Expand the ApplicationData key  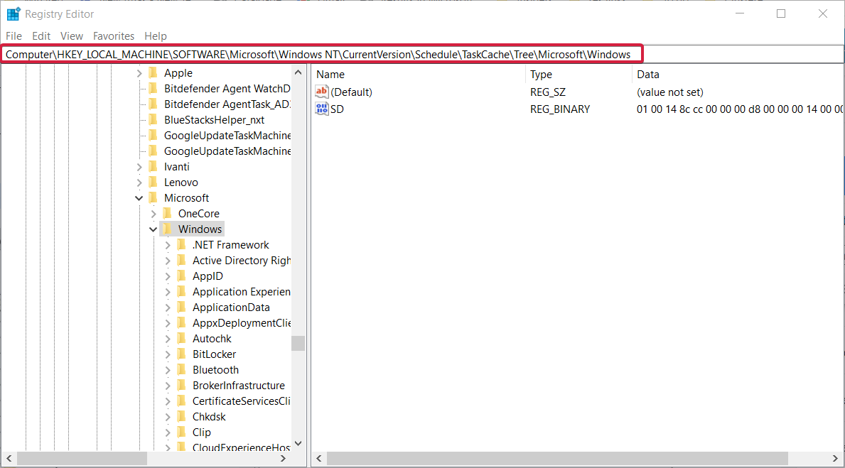[x=168, y=308]
